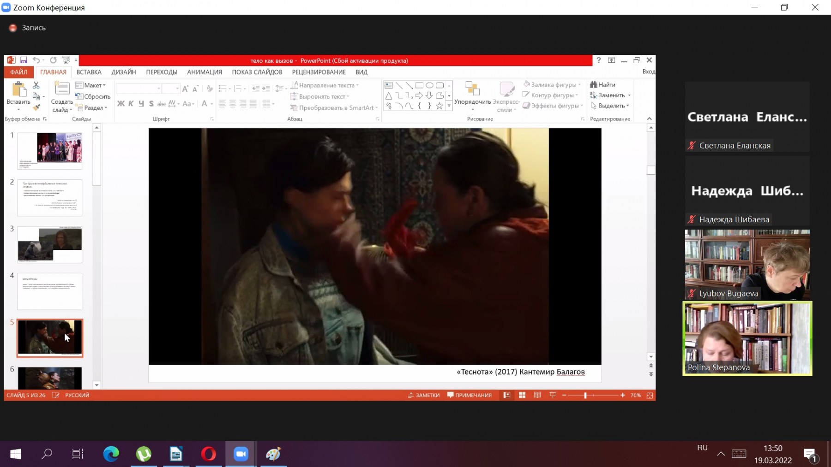
Task: Click the Сбросить reset button
Action: click(x=93, y=96)
